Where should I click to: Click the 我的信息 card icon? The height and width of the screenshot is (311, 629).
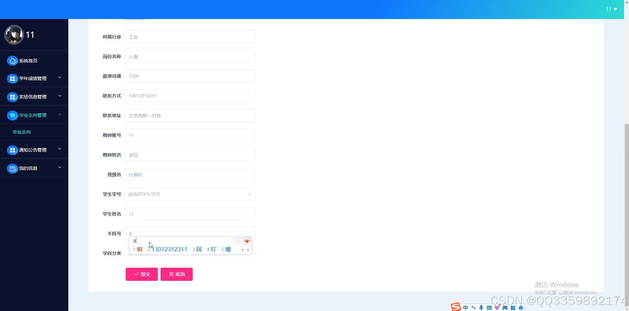tap(12, 168)
